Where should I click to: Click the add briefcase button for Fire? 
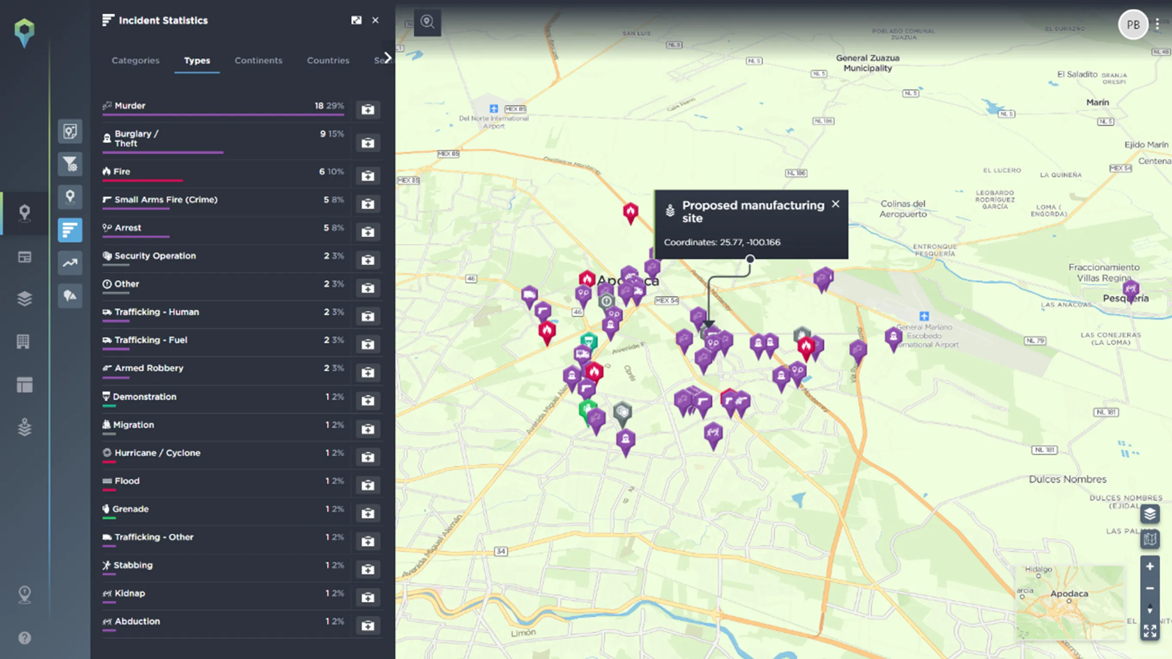(368, 175)
